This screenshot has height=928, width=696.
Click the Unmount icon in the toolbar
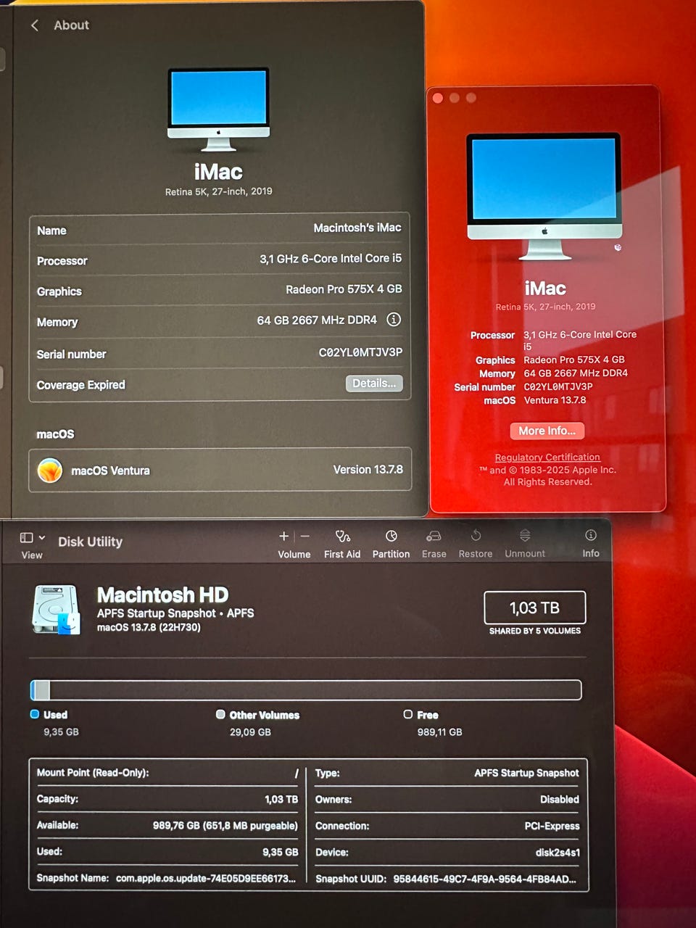(x=525, y=536)
